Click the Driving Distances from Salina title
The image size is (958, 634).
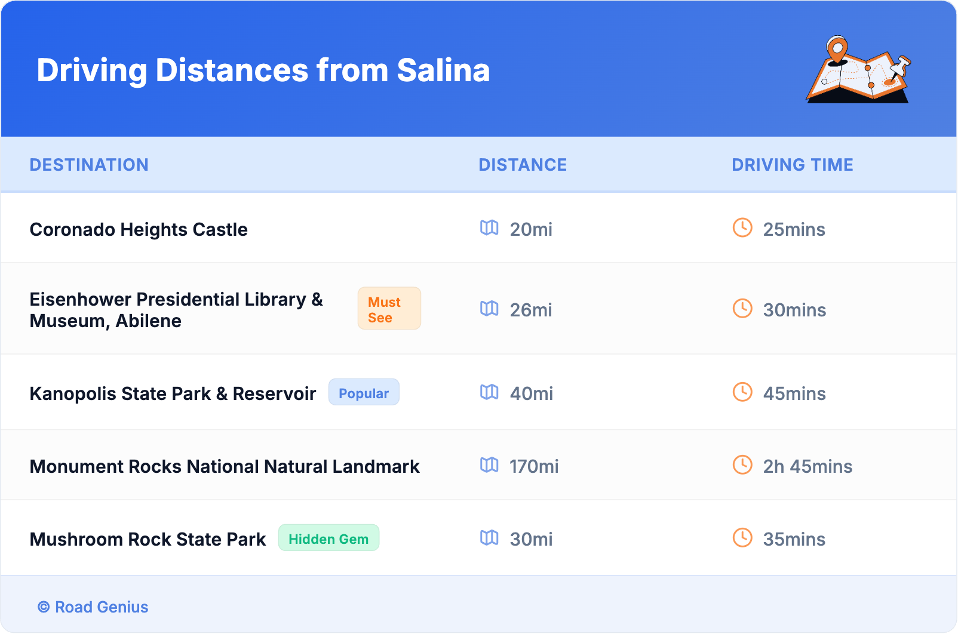tap(263, 70)
